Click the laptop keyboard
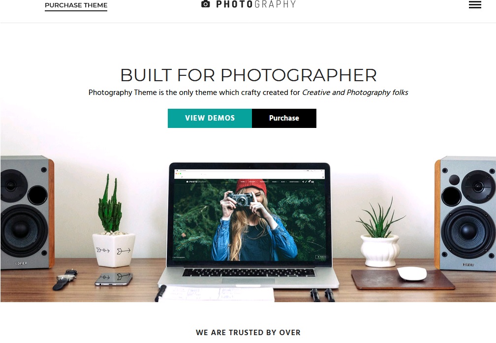The width and height of the screenshot is (496, 343). (x=248, y=273)
